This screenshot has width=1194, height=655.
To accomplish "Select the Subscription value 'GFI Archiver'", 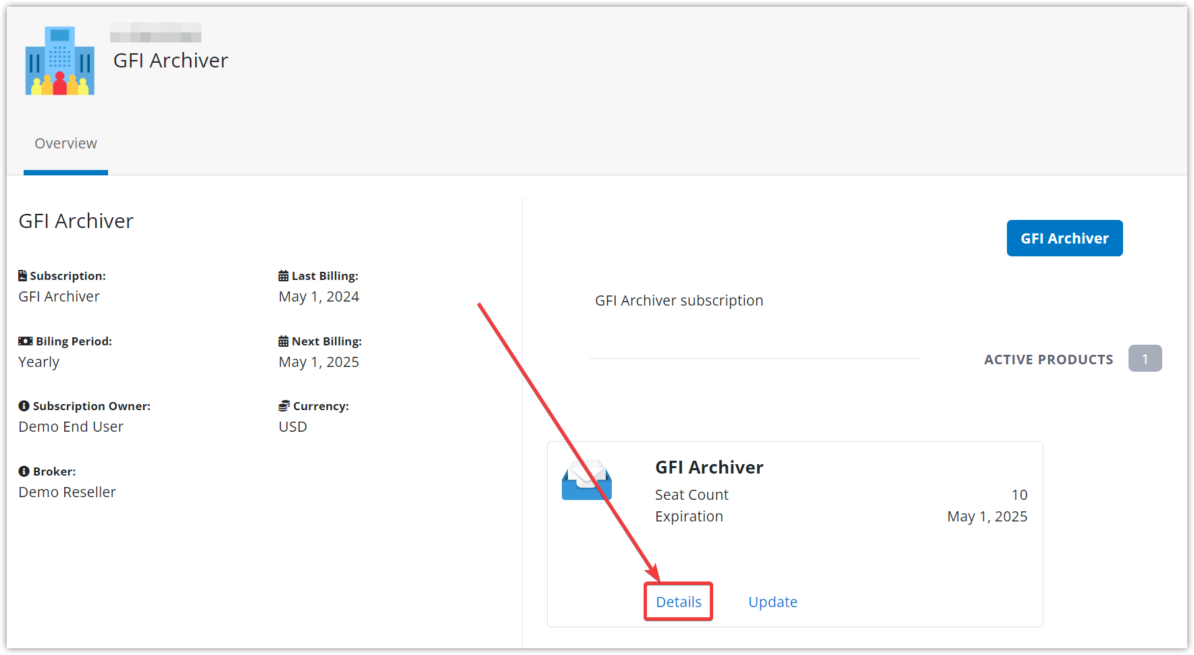I will click(59, 297).
